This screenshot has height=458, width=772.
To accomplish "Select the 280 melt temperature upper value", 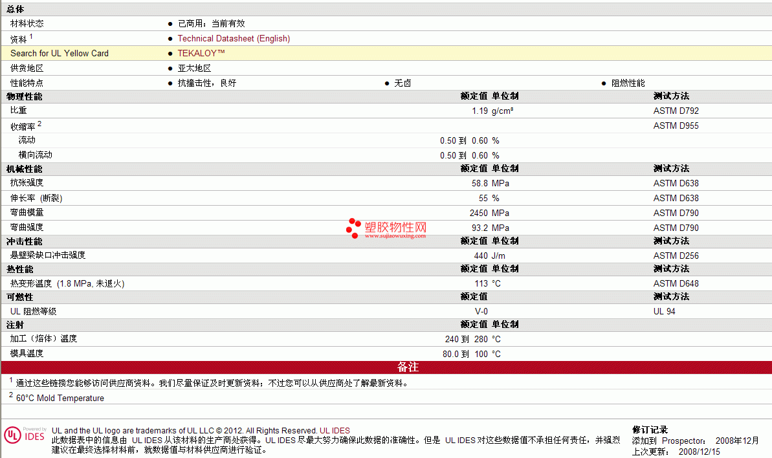I will (481, 340).
